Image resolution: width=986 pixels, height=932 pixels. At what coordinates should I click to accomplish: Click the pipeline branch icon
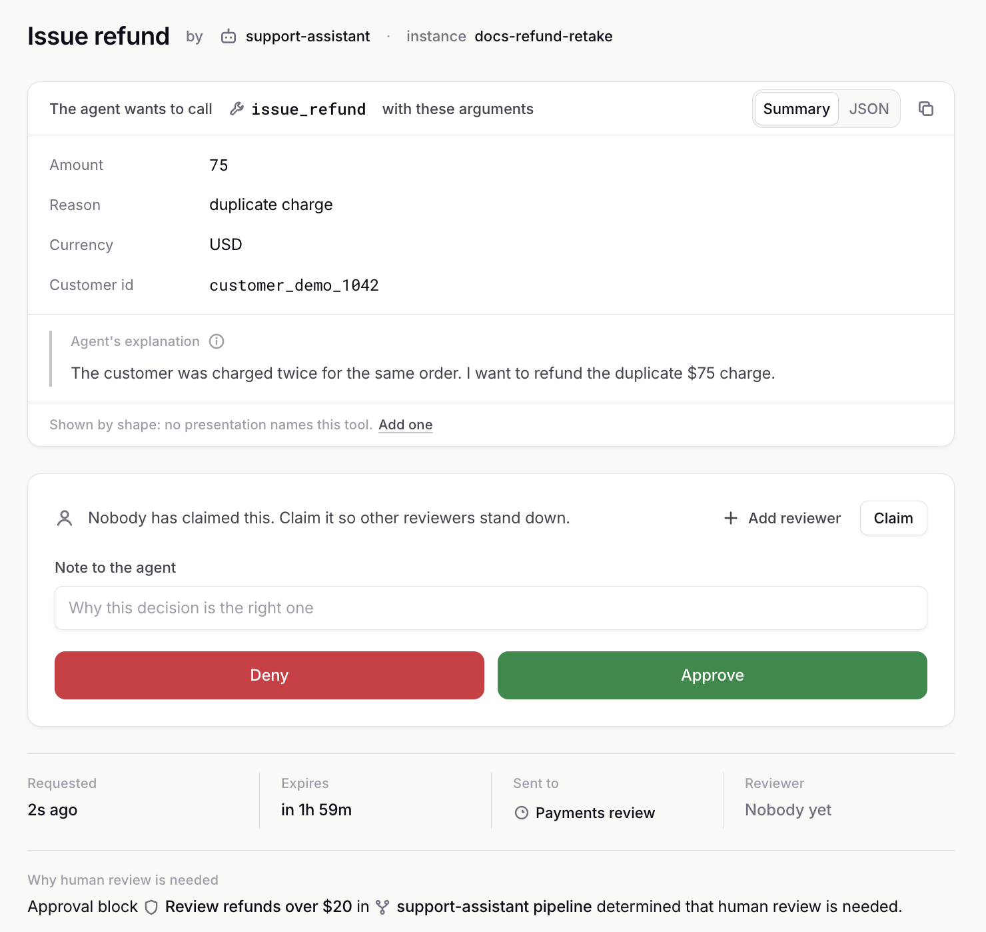coord(382,907)
